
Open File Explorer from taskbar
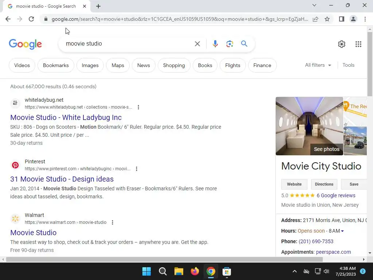pos(178,271)
